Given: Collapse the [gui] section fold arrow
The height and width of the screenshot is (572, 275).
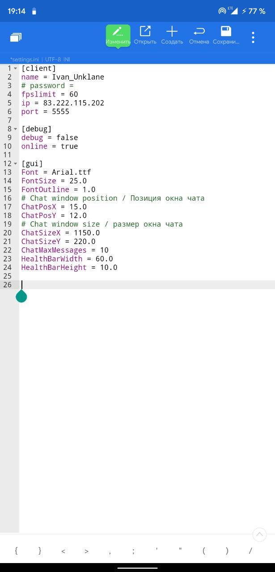Looking at the screenshot, I should (16, 164).
